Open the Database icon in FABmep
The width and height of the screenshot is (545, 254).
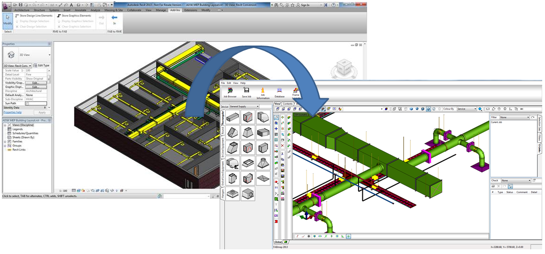click(x=279, y=93)
